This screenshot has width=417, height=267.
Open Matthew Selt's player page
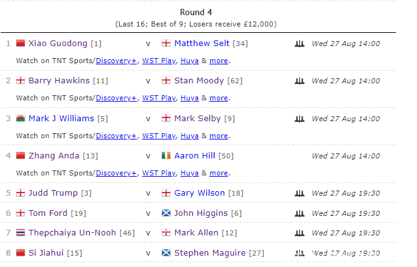202,44
